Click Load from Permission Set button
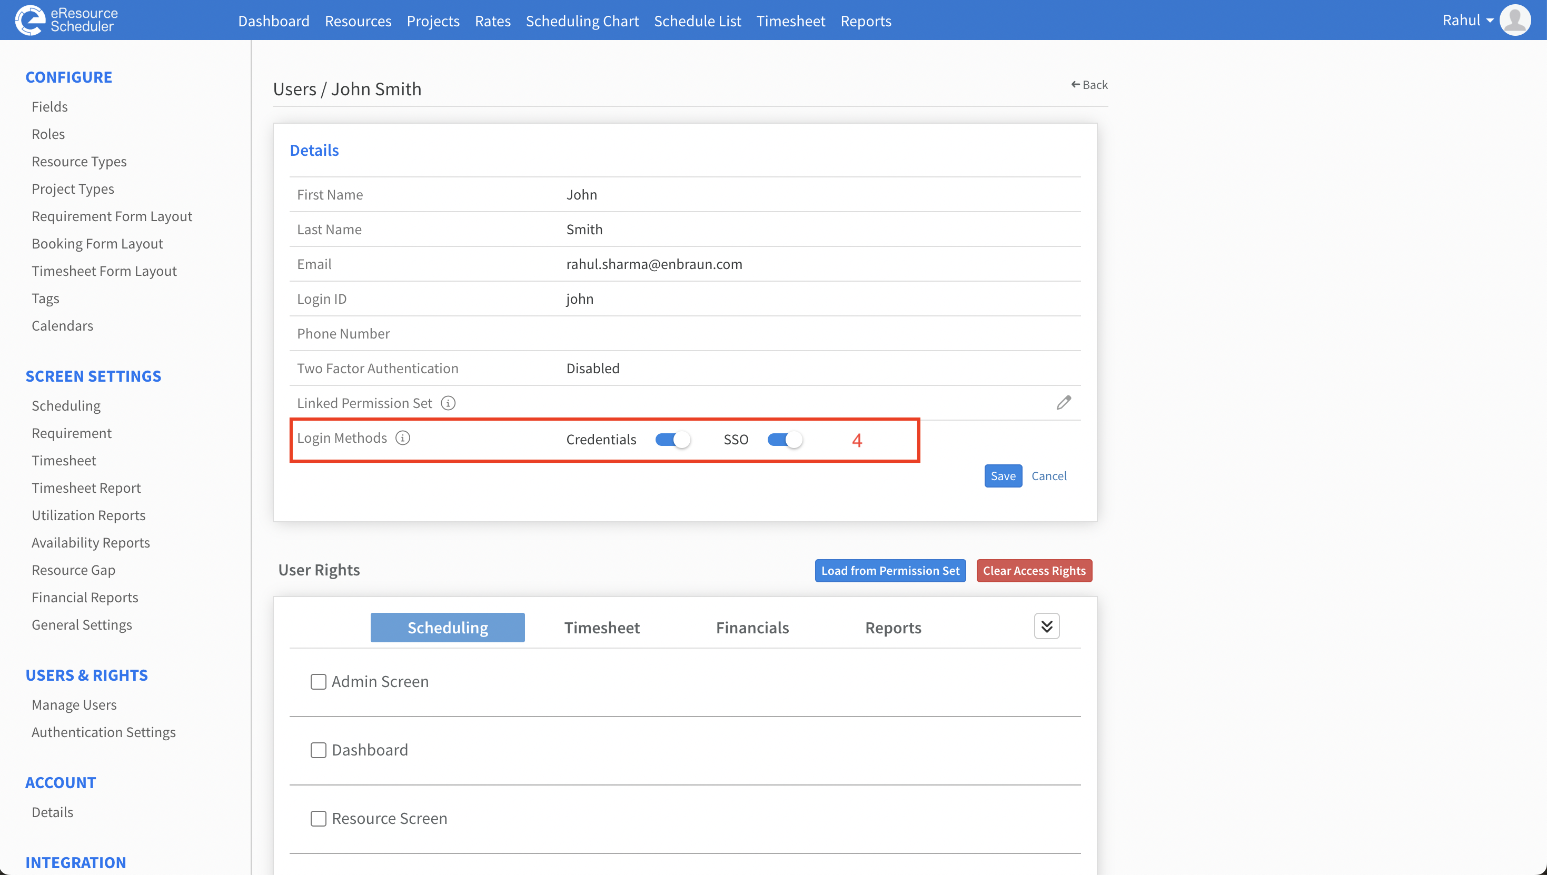1547x875 pixels. pyautogui.click(x=890, y=571)
